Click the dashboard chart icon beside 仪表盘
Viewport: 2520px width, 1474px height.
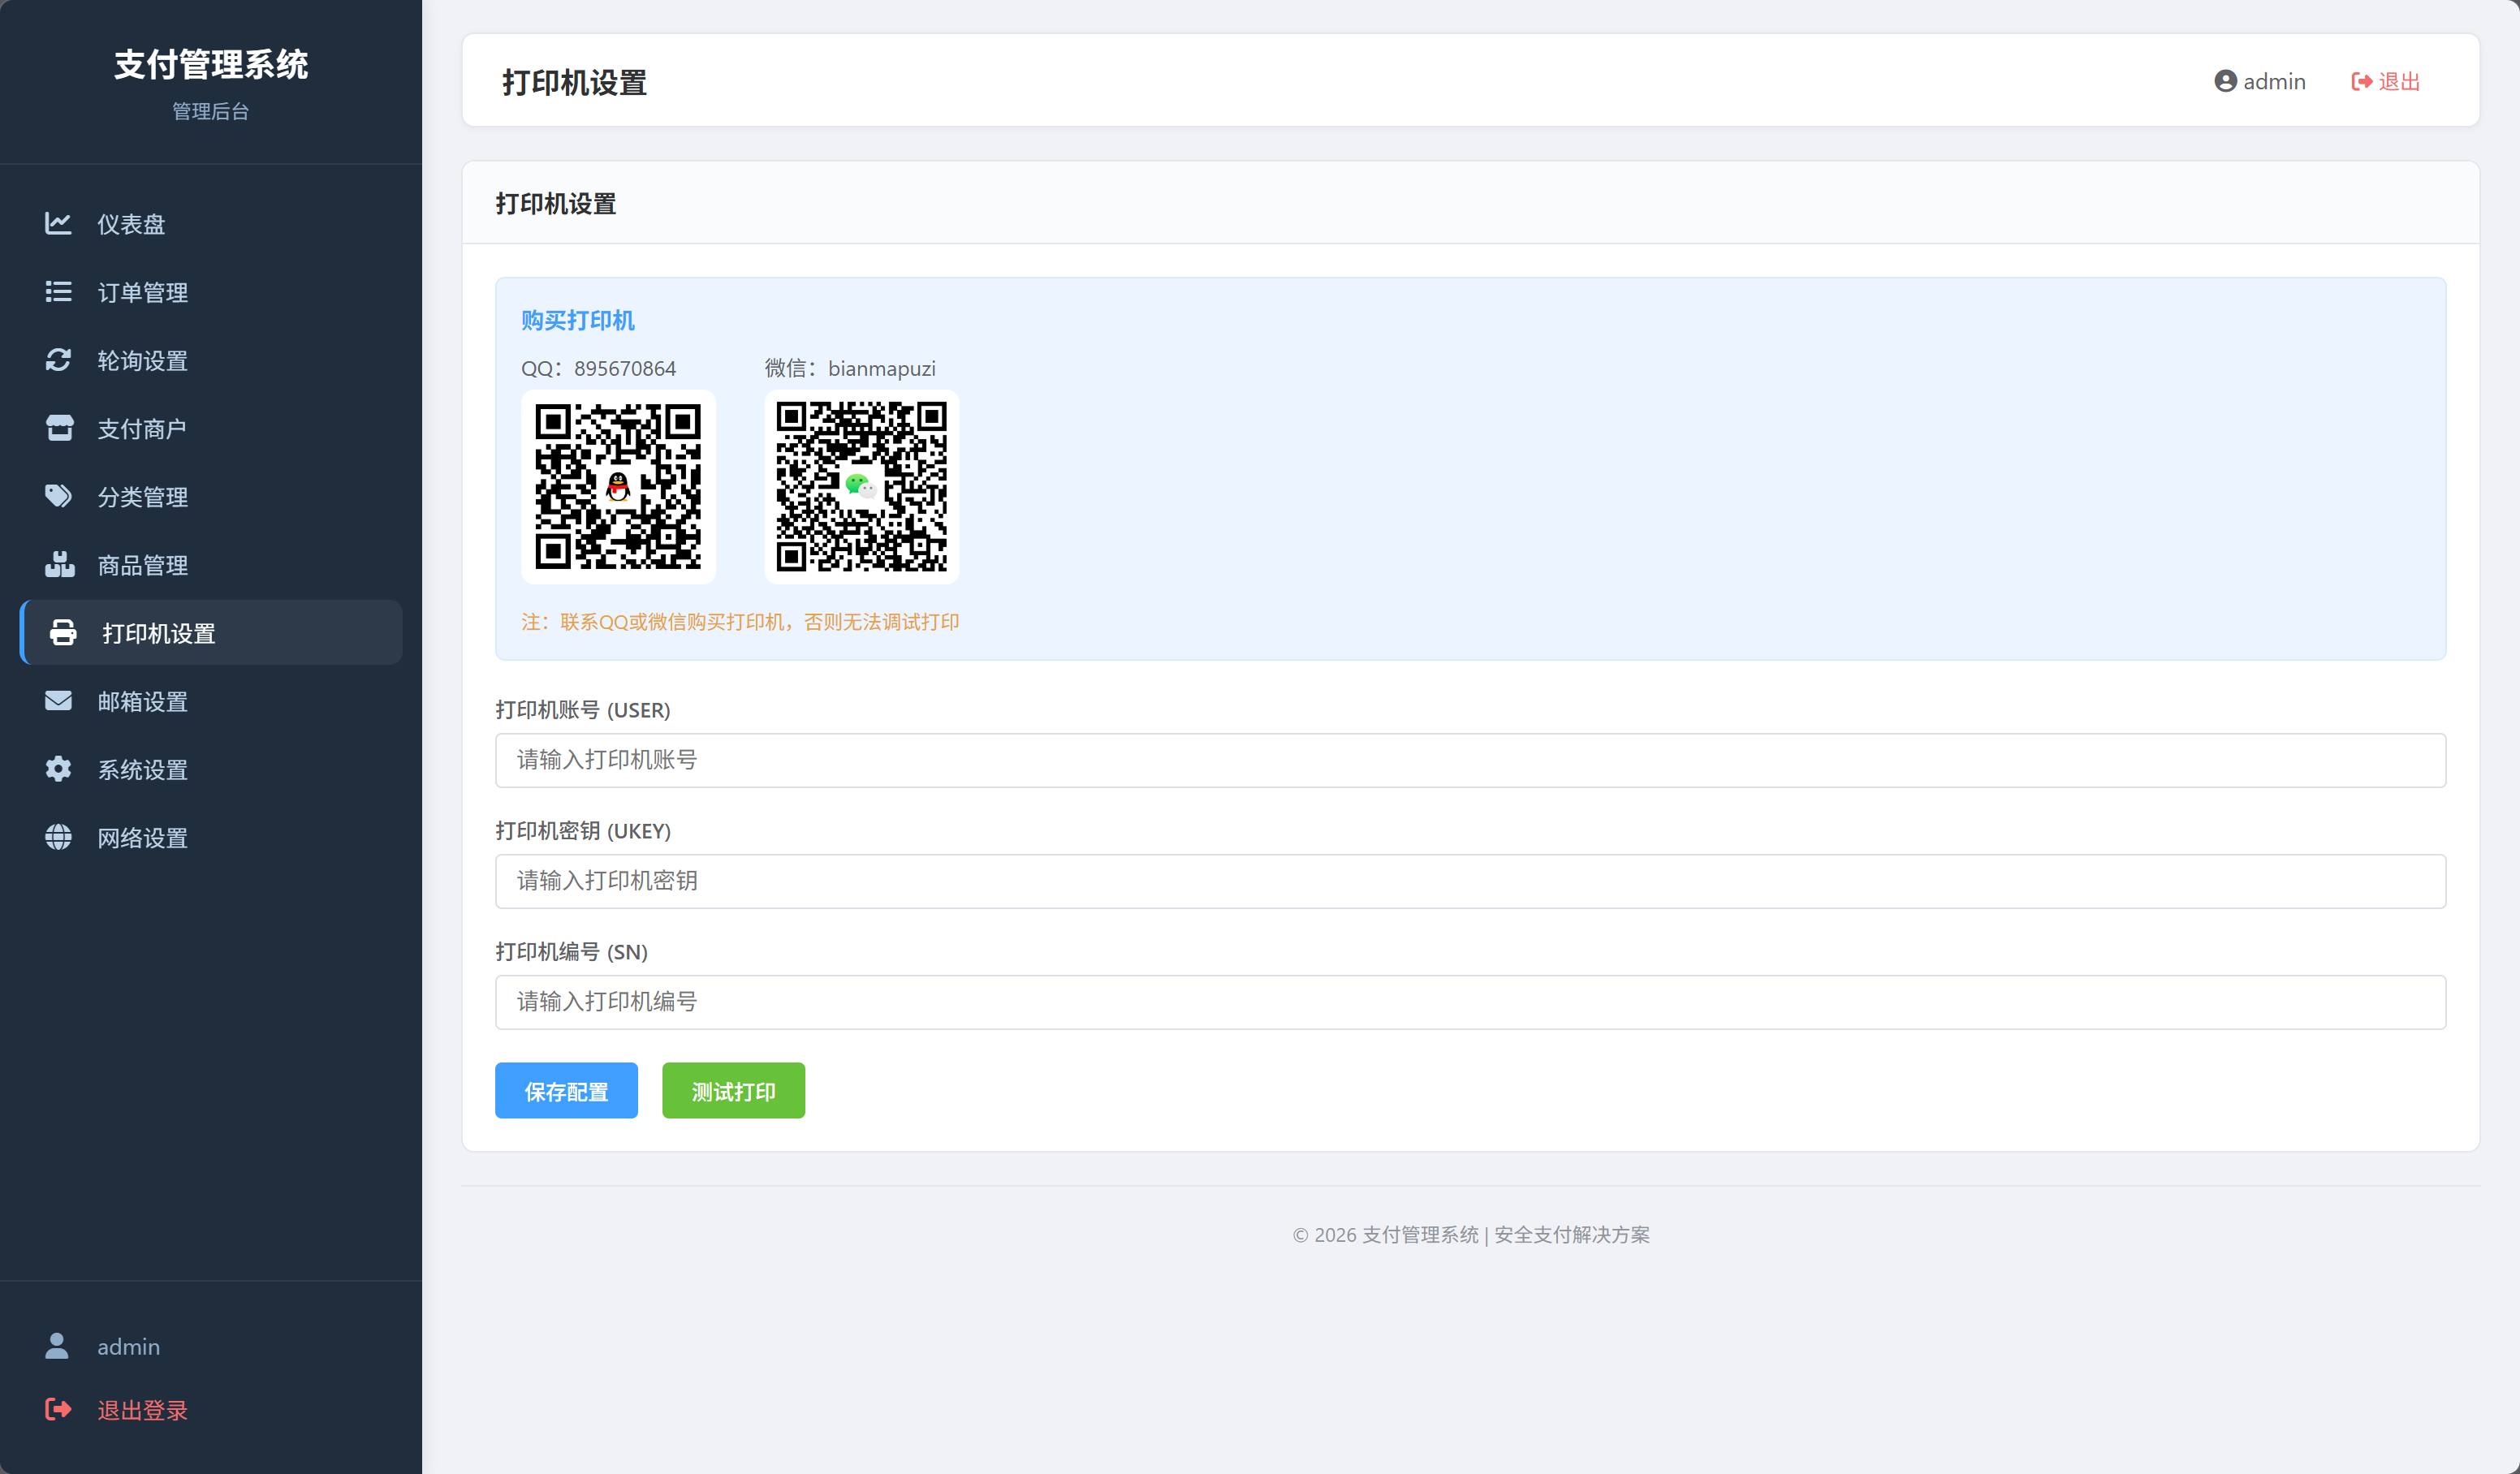(x=58, y=224)
